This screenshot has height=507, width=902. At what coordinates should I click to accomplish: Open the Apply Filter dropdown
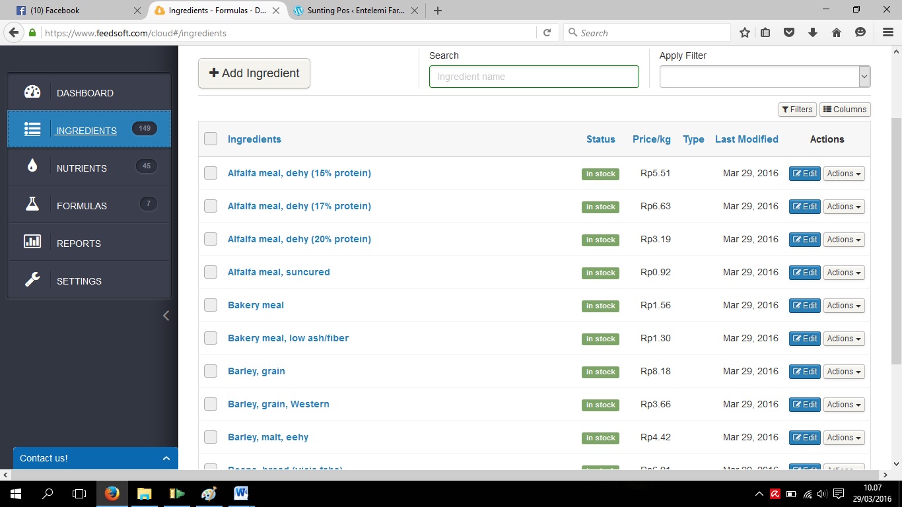[x=765, y=77]
